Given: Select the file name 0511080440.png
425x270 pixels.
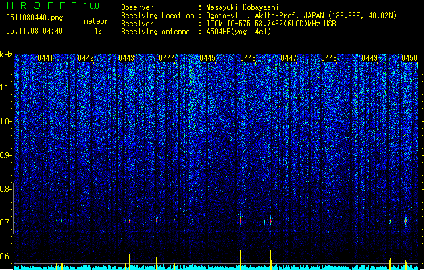Looking at the screenshot, I should point(34,18).
